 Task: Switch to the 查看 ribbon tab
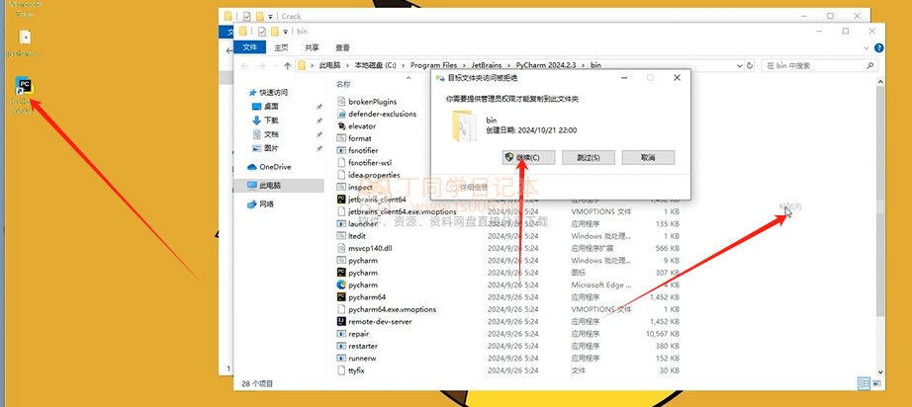pos(342,47)
